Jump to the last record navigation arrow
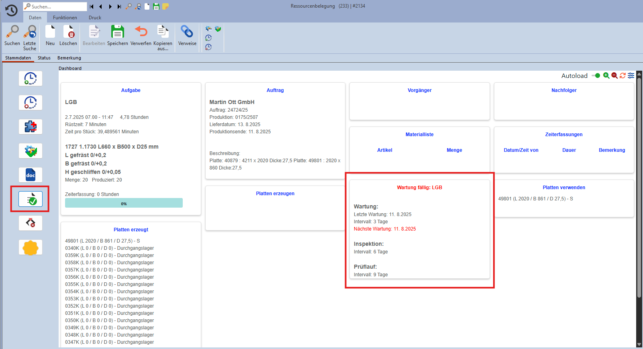The height and width of the screenshot is (349, 643). pyautogui.click(x=119, y=6)
